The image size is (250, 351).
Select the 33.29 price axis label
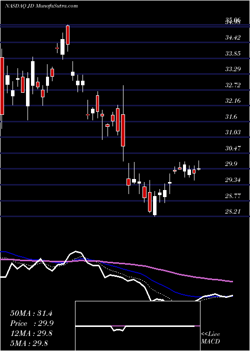(x=233, y=69)
